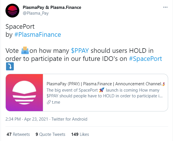Open the PlasmaPay & Plasma.Finance display name

pos(52,7)
